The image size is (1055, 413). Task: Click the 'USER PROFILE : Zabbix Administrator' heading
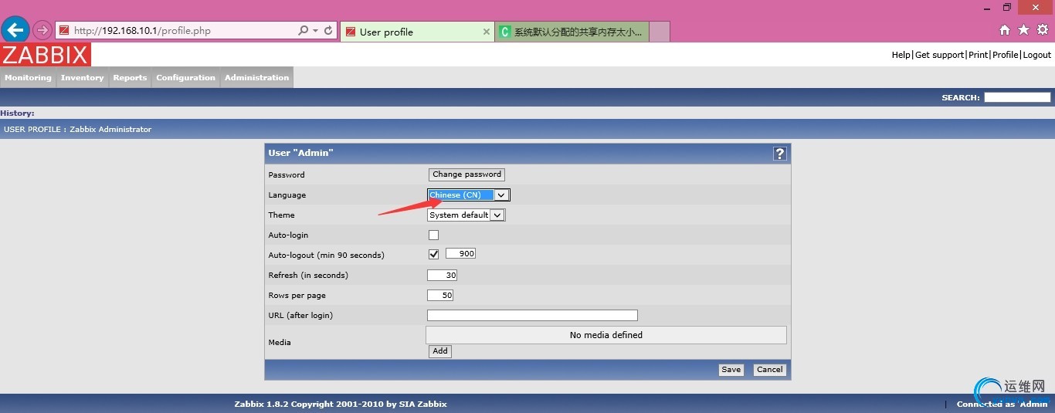(78, 129)
